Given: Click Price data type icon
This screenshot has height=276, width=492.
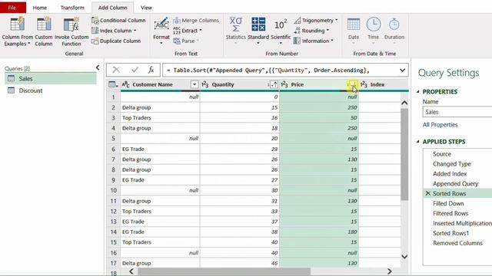Looking at the screenshot, I should [284, 84].
